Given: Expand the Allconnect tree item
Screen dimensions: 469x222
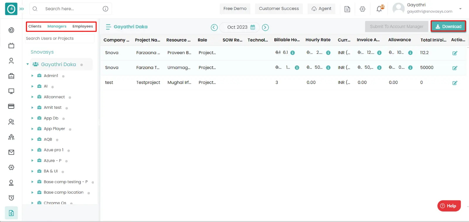Looking at the screenshot, I should [32, 97].
